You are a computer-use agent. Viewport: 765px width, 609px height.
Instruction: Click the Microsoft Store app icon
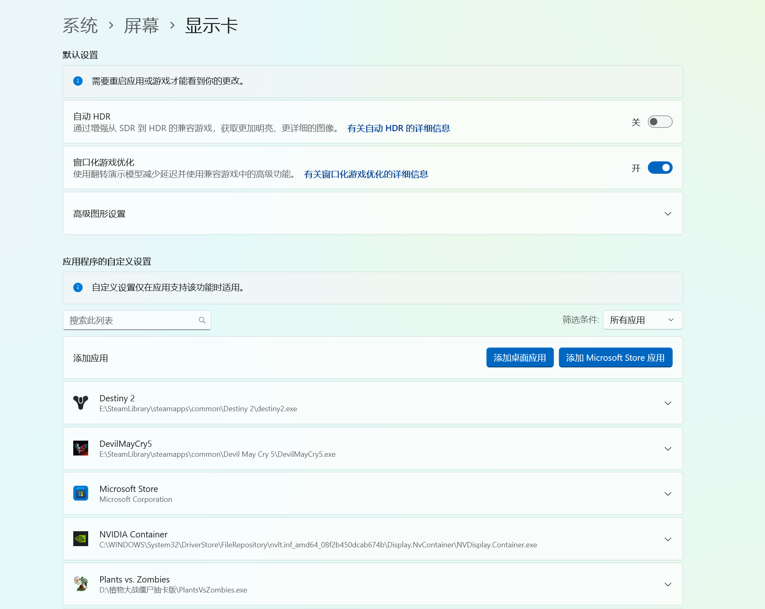81,493
